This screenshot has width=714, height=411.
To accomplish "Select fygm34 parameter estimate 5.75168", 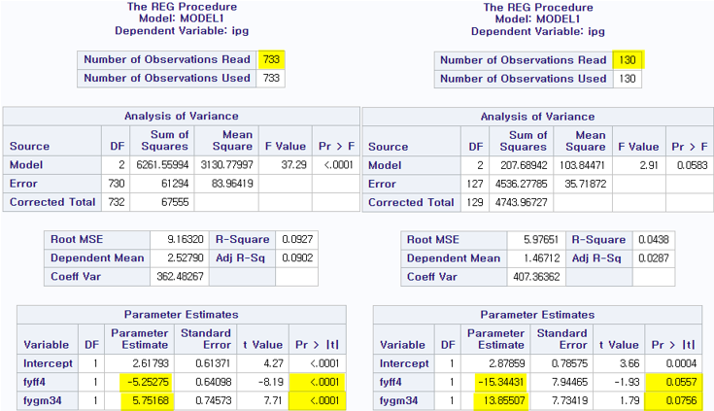I will [151, 400].
